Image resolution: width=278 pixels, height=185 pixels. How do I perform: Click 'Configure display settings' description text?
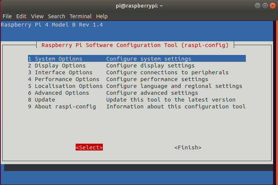point(151,66)
